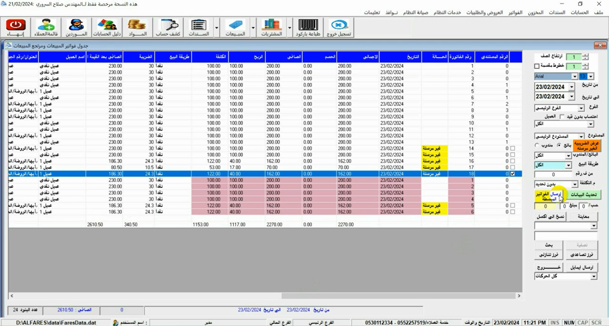Enable احتساب بدون قيد checkbox
This screenshot has height=326, width=609.
[x=562, y=117]
